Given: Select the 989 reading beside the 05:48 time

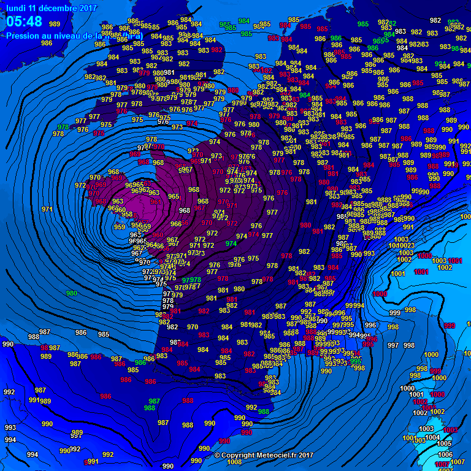Looking at the screenshot, I should point(55,24).
